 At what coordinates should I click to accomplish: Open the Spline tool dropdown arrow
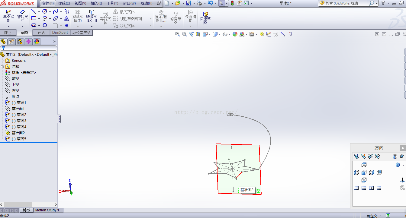[x=61, y=12]
